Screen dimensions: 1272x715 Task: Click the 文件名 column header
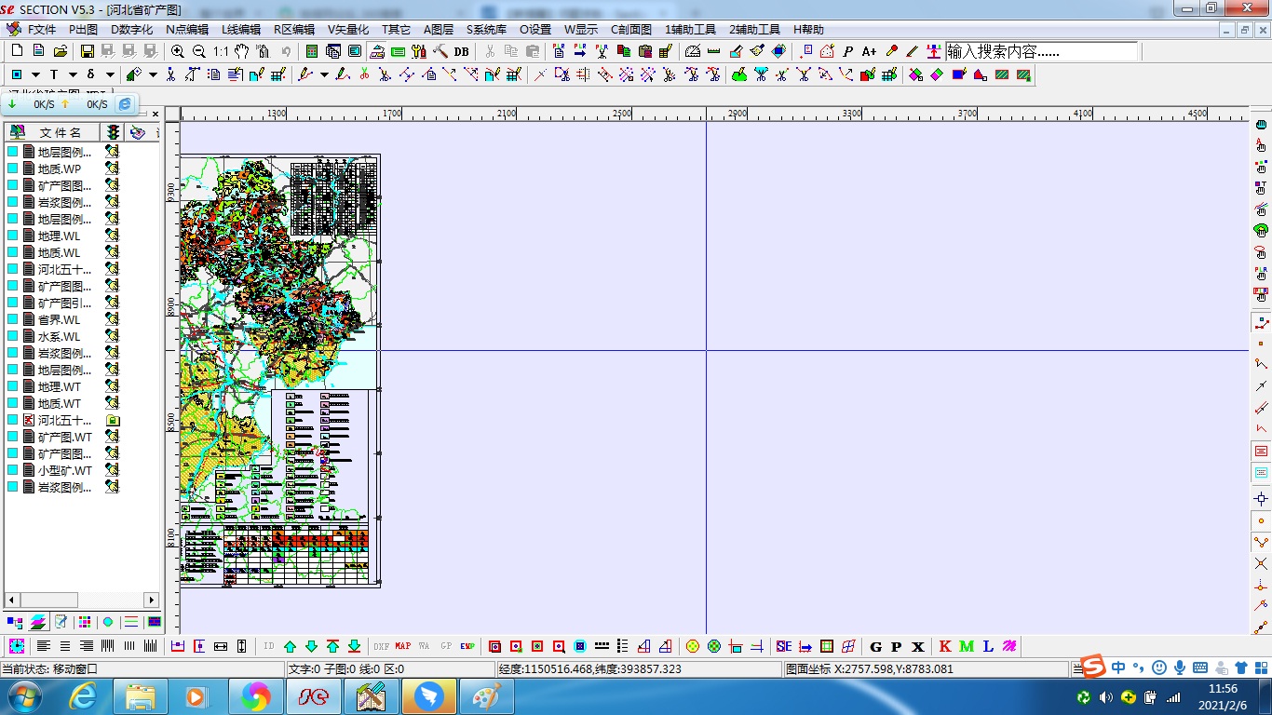[x=52, y=133]
